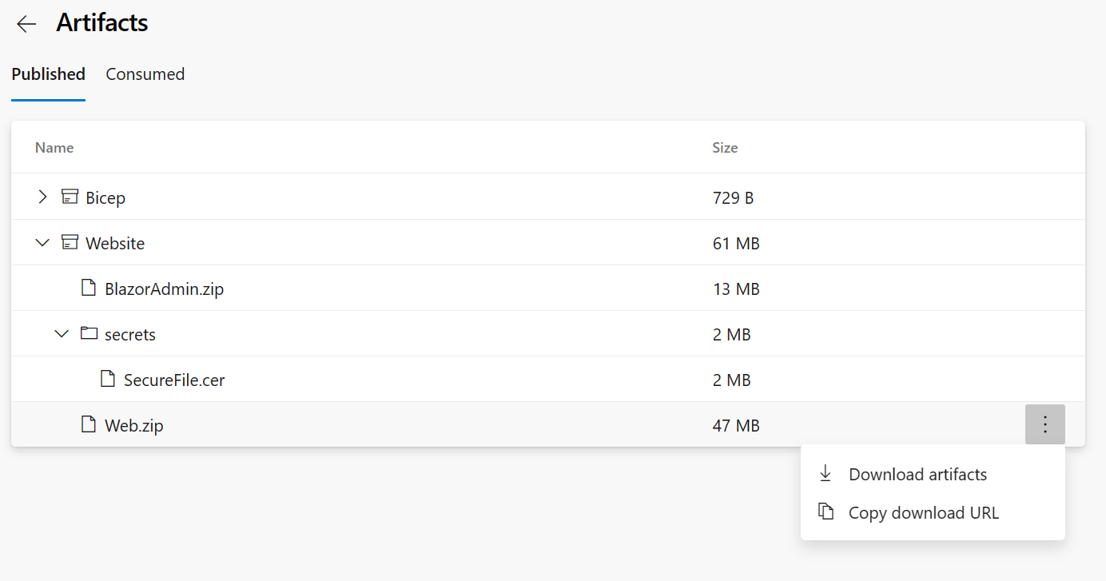This screenshot has height=581, width=1106.
Task: Select the Published tab
Action: (48, 74)
